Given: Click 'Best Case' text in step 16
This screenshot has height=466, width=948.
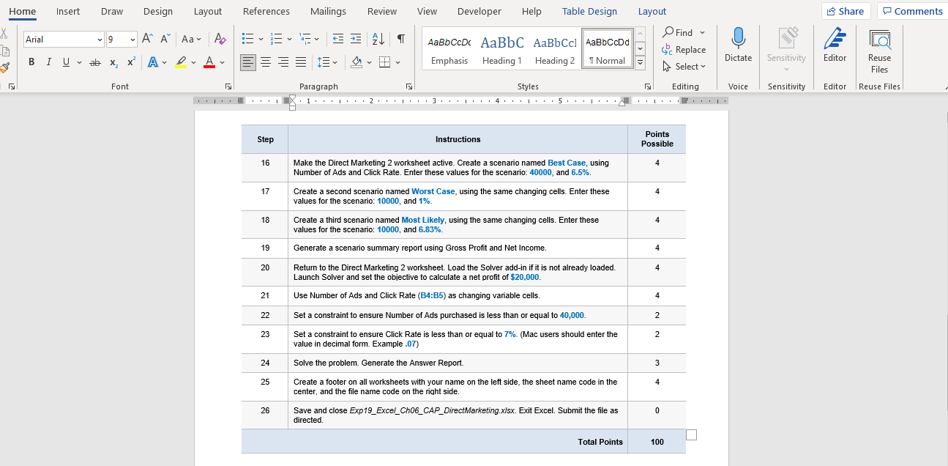Looking at the screenshot, I should [x=567, y=163].
